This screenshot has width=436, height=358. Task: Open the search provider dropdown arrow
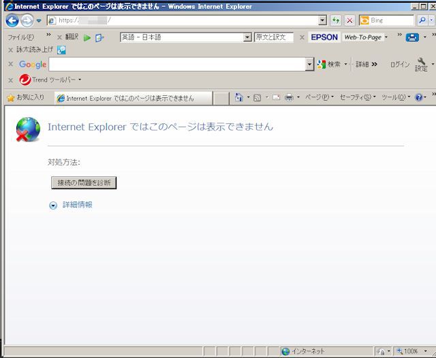pos(431,20)
